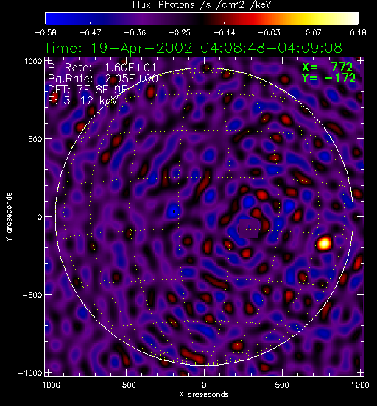Click the X arcseconds axis label
377x406 pixels.
click(x=204, y=395)
